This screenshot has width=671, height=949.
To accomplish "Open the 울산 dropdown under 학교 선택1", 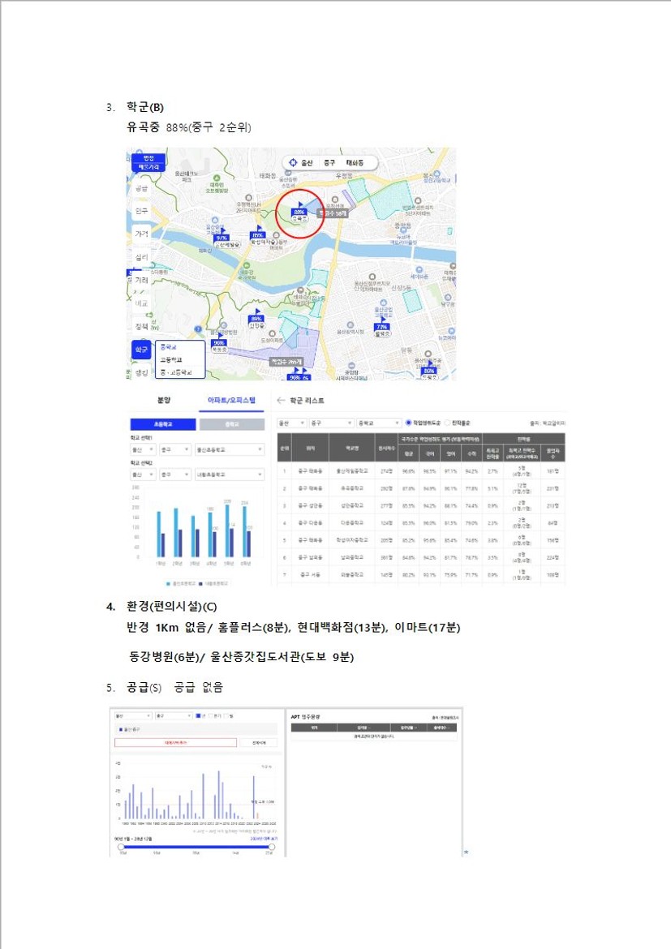I will point(143,449).
